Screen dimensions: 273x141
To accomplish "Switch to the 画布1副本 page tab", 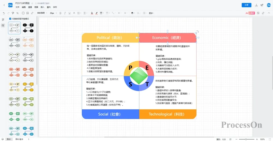I will pos(19,139).
